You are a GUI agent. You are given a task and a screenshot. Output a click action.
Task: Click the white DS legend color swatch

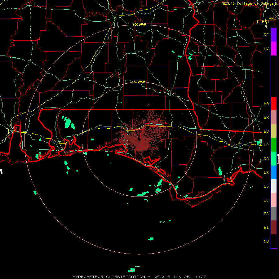pyautogui.click(x=274, y=186)
